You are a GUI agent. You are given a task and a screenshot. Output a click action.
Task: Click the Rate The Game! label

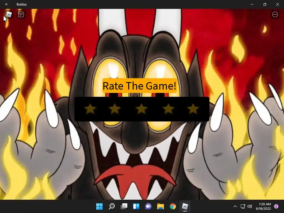pos(140,86)
